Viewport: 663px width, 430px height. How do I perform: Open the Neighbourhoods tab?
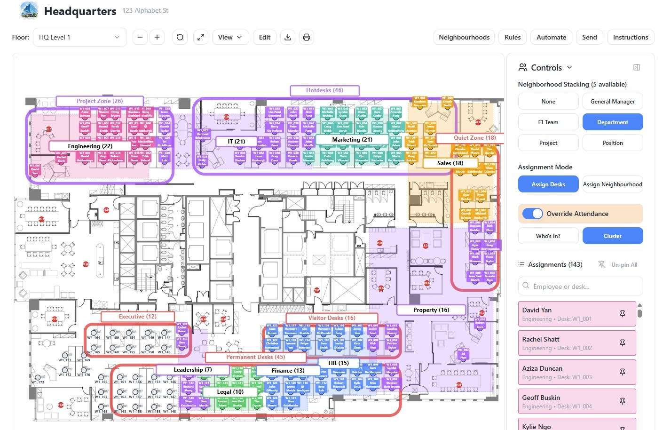(464, 37)
